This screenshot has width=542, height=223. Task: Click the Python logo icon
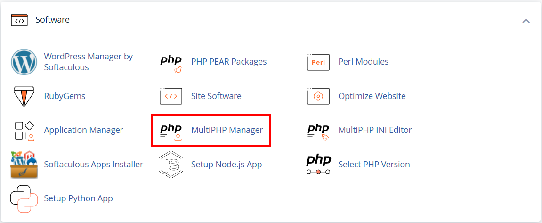point(24,198)
